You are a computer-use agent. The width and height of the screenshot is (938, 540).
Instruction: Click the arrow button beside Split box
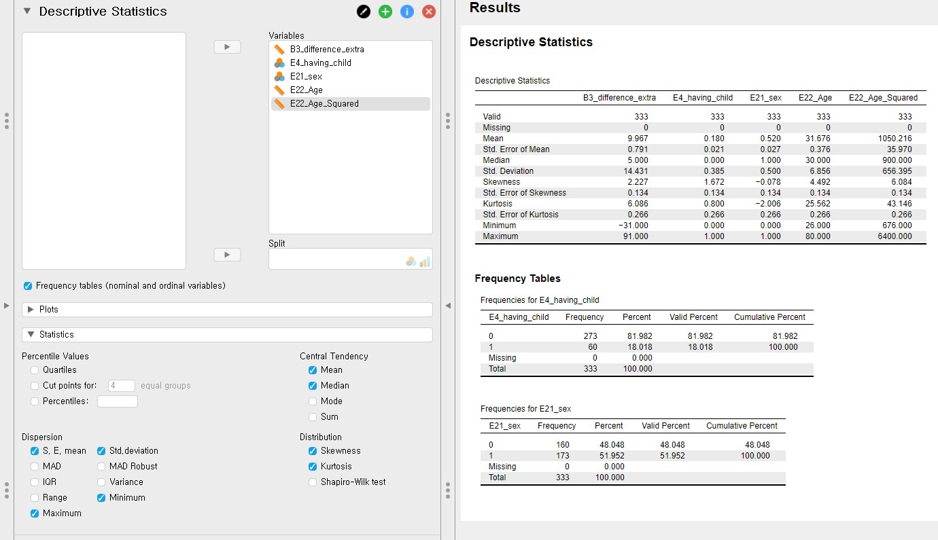(227, 255)
